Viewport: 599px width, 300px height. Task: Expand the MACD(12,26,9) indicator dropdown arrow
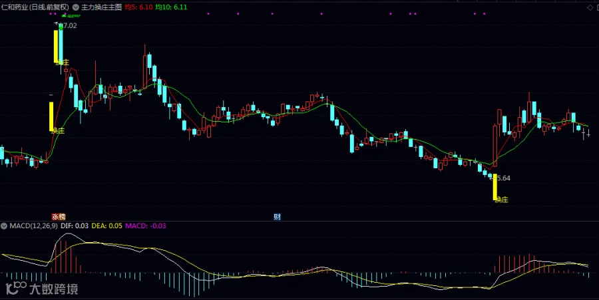[4, 226]
